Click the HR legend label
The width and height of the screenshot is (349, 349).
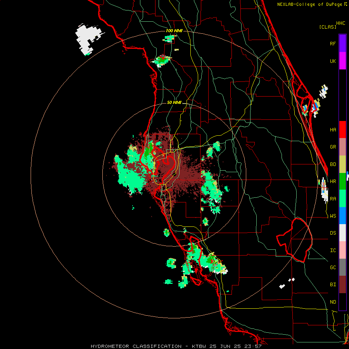click(333, 181)
